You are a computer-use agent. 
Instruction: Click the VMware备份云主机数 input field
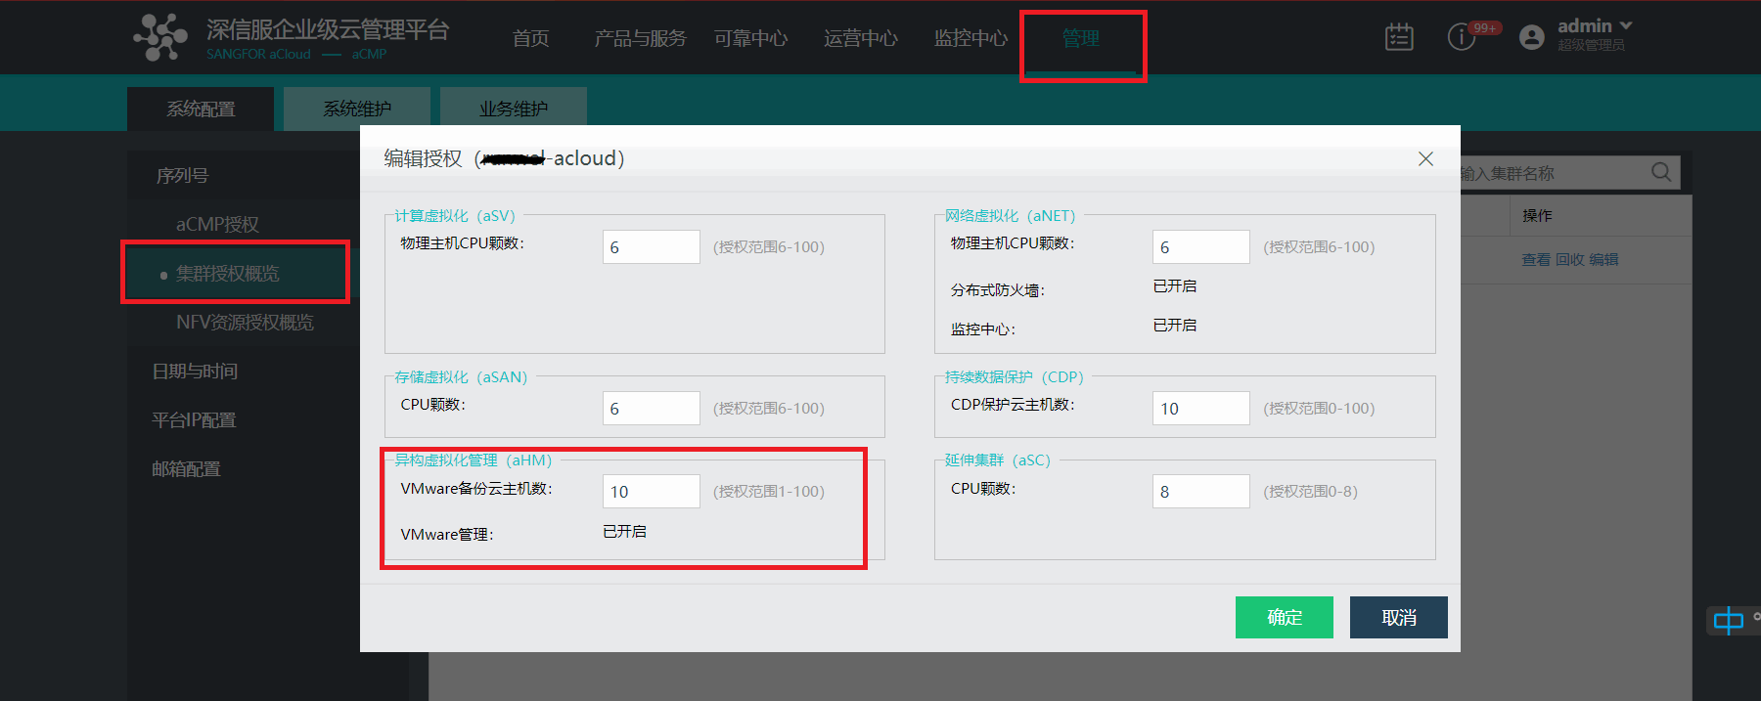(x=652, y=491)
